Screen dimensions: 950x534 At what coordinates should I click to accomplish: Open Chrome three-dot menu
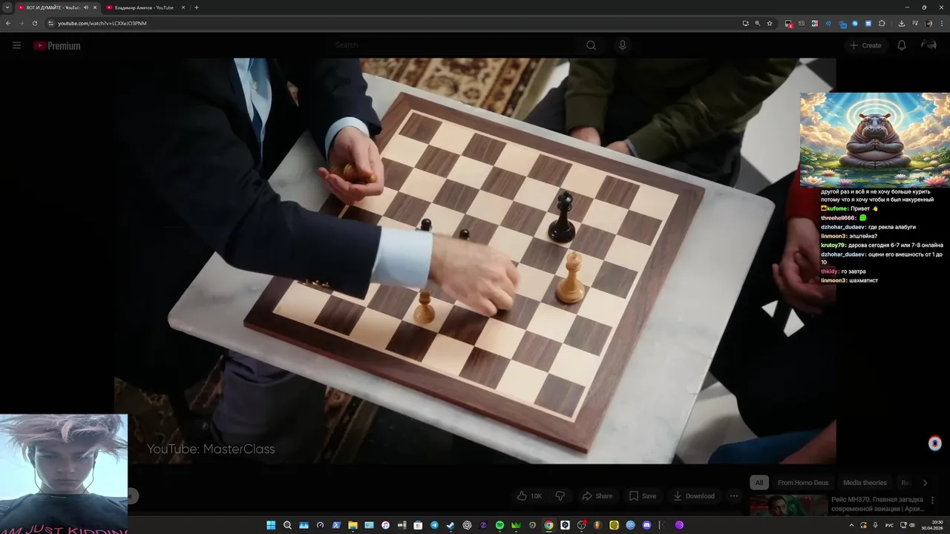point(942,23)
